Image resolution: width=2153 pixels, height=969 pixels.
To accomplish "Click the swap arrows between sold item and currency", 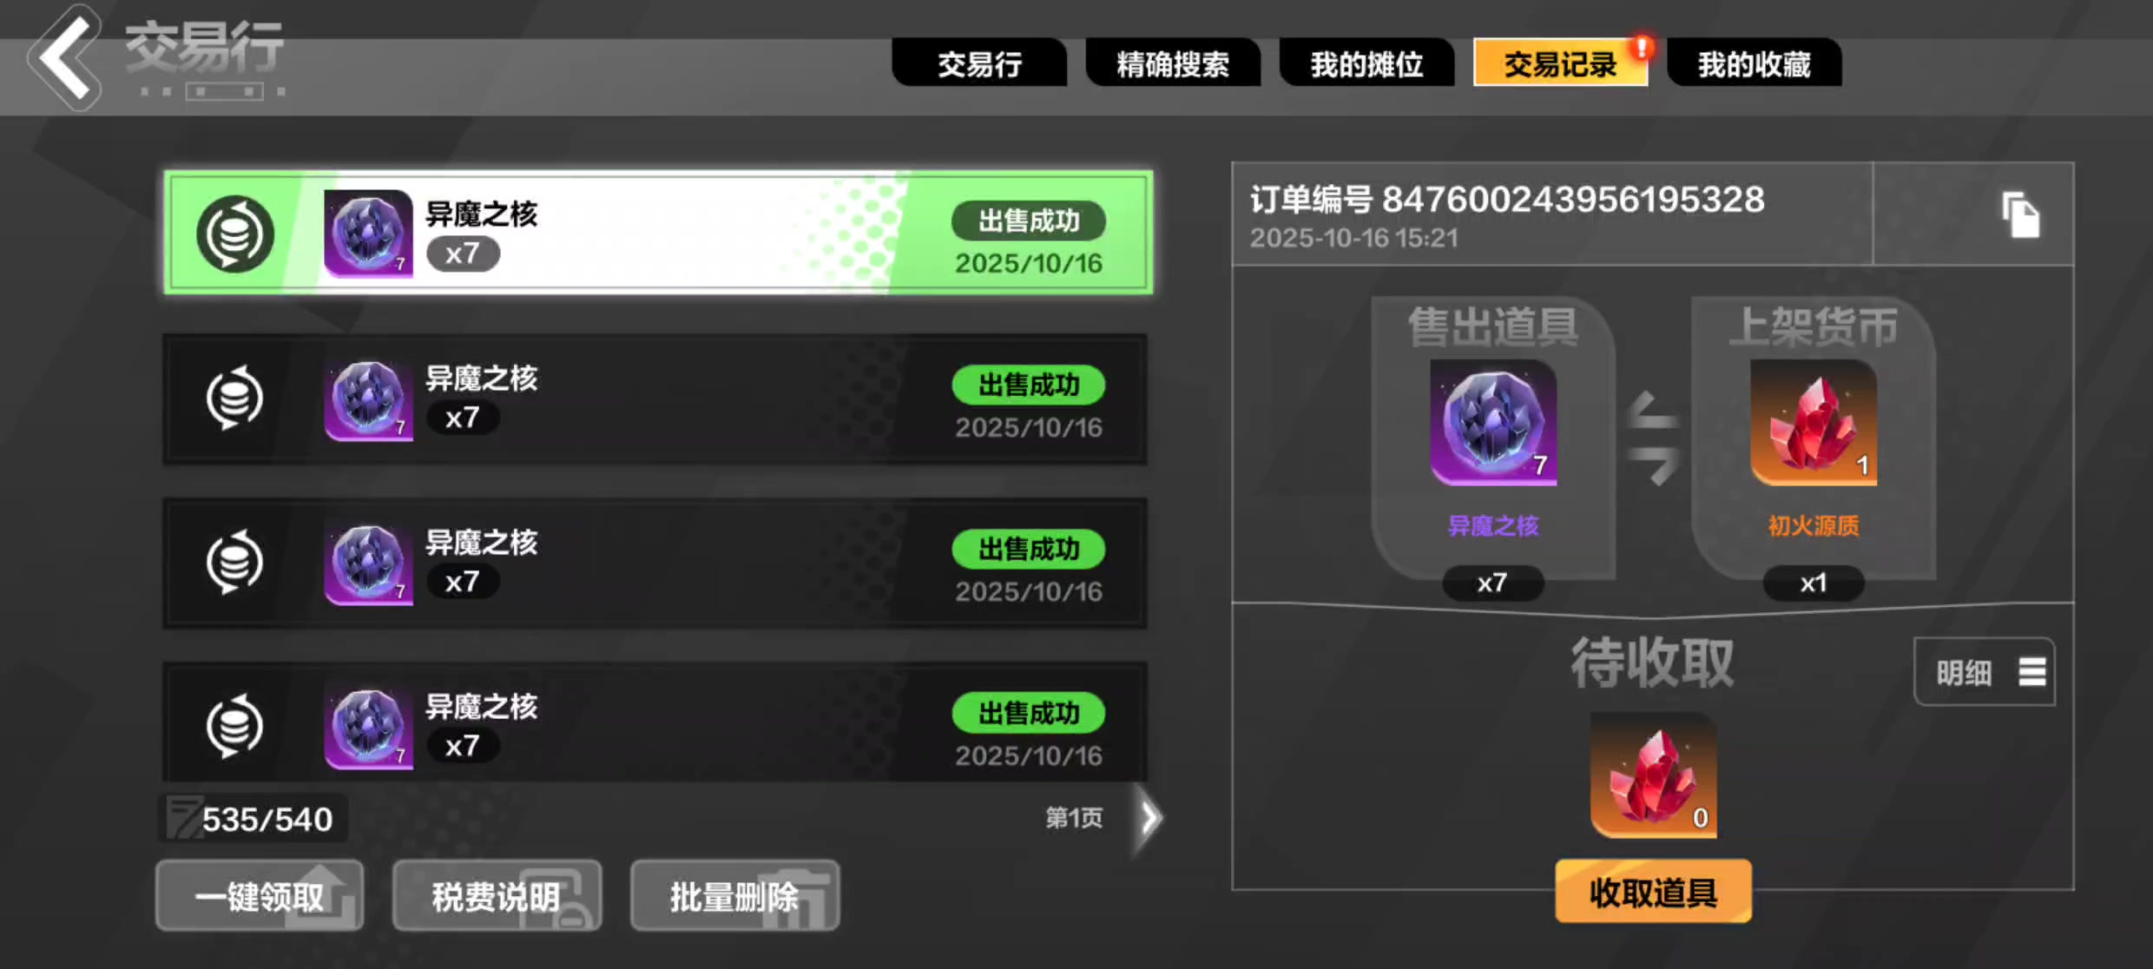I will click(x=1653, y=437).
